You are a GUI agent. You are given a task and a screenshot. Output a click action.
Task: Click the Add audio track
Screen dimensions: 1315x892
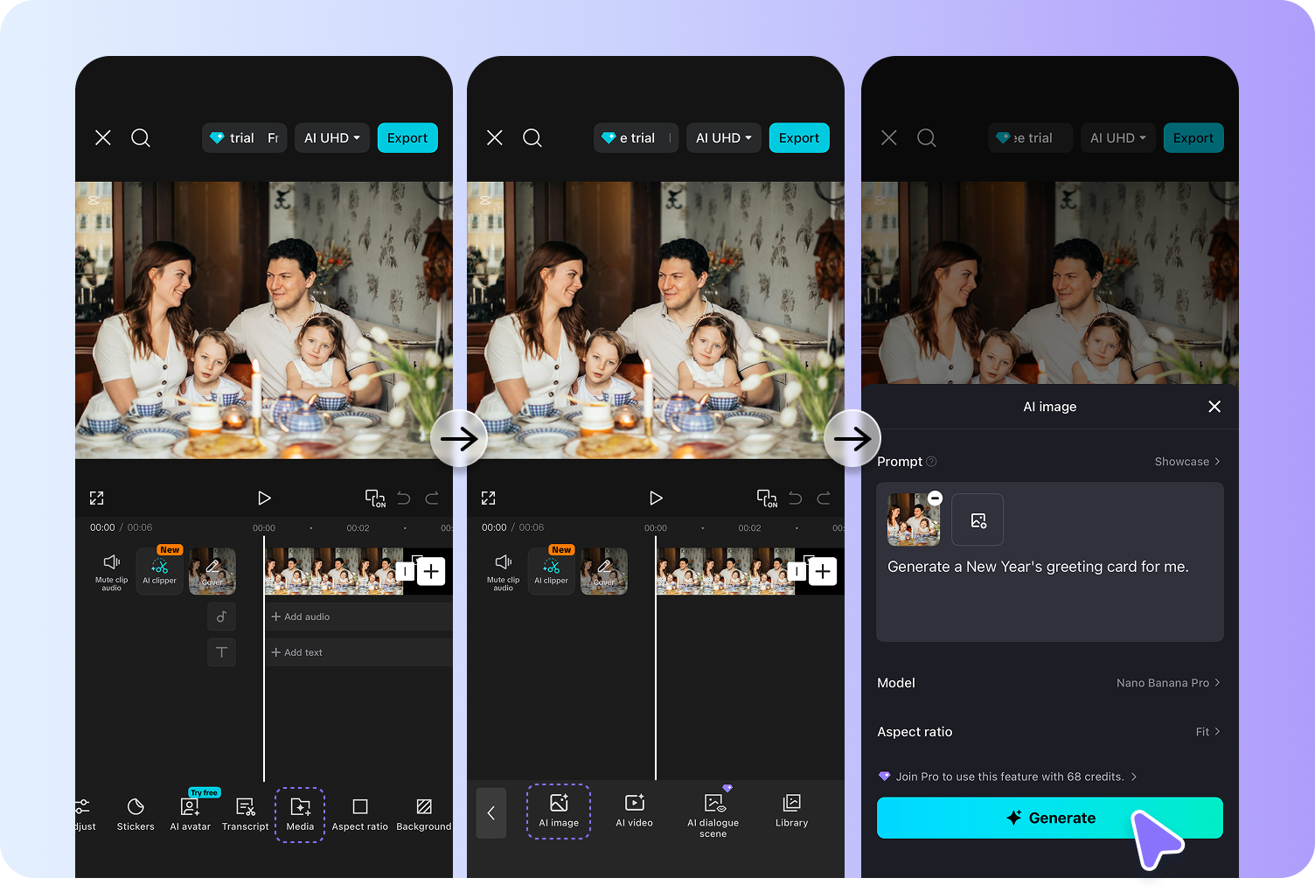coord(359,617)
